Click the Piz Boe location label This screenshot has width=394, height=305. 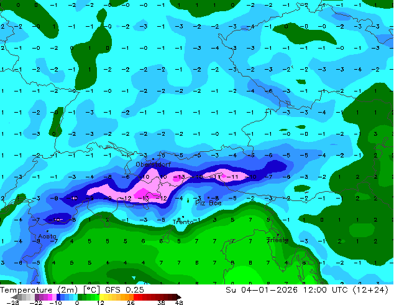coord(208,203)
